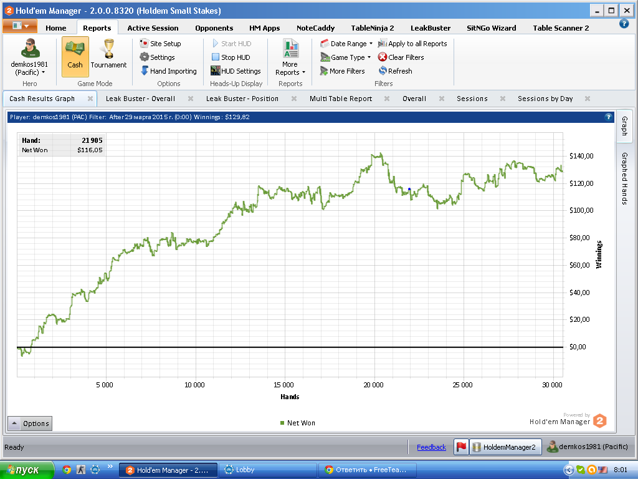The height and width of the screenshot is (479, 638).
Task: Open the LeakBuster ribbon tab
Action: (431, 28)
